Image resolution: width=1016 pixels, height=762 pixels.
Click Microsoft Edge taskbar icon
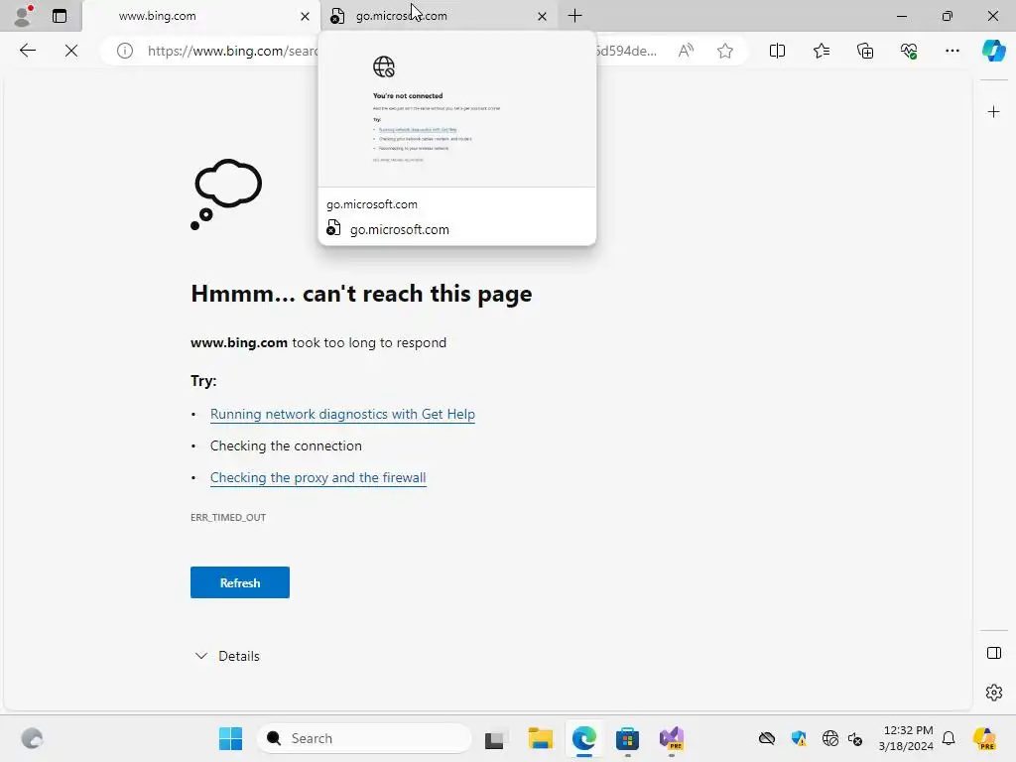(x=583, y=738)
